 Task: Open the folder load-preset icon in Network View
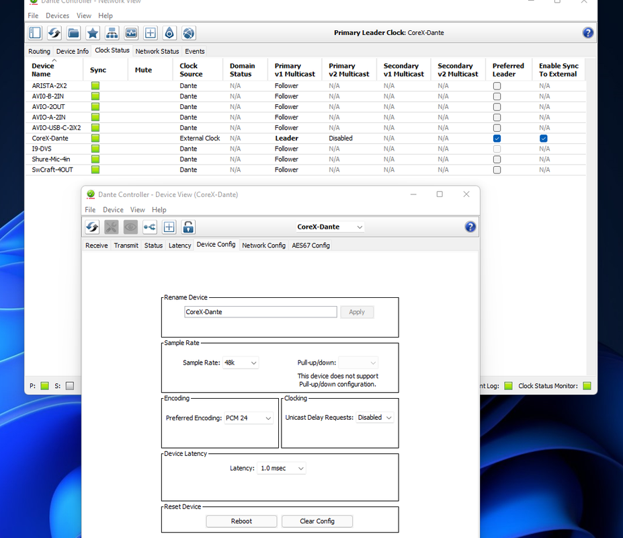click(73, 33)
